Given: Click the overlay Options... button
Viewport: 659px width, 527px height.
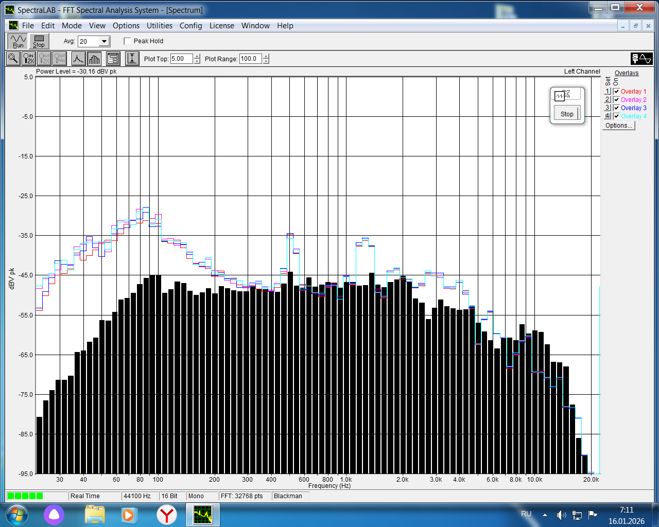Looking at the screenshot, I should (618, 126).
